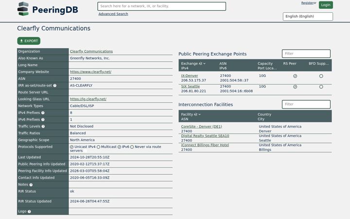Select the Cable/DSL/ISP network type value

pyautogui.click(x=82, y=106)
